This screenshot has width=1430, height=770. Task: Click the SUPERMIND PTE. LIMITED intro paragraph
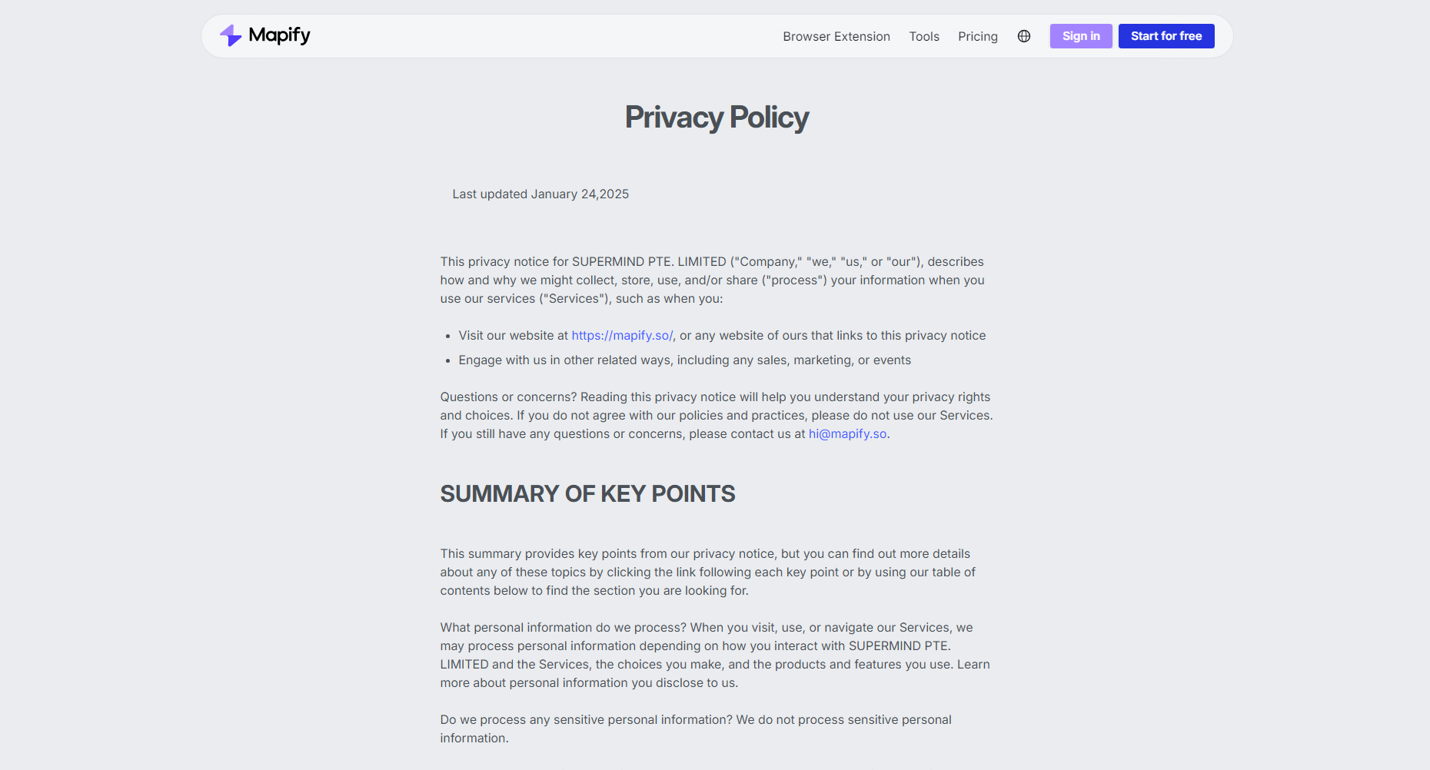(x=712, y=280)
